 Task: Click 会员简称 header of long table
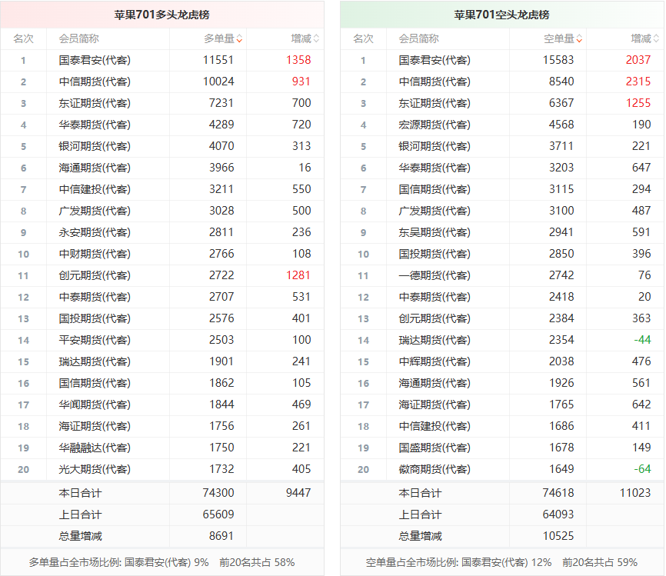click(x=79, y=39)
